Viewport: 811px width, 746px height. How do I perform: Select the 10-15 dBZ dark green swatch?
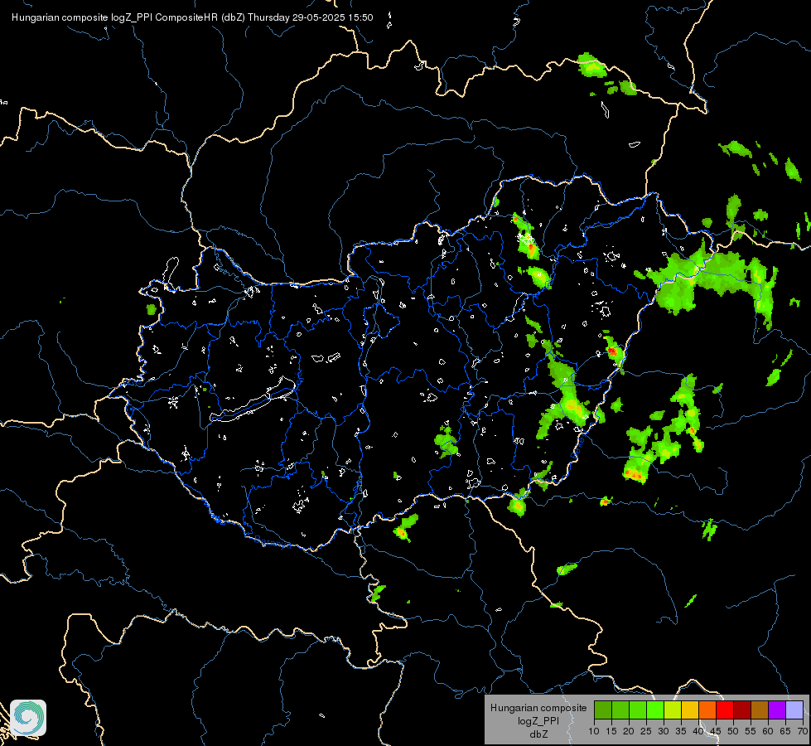(x=603, y=710)
